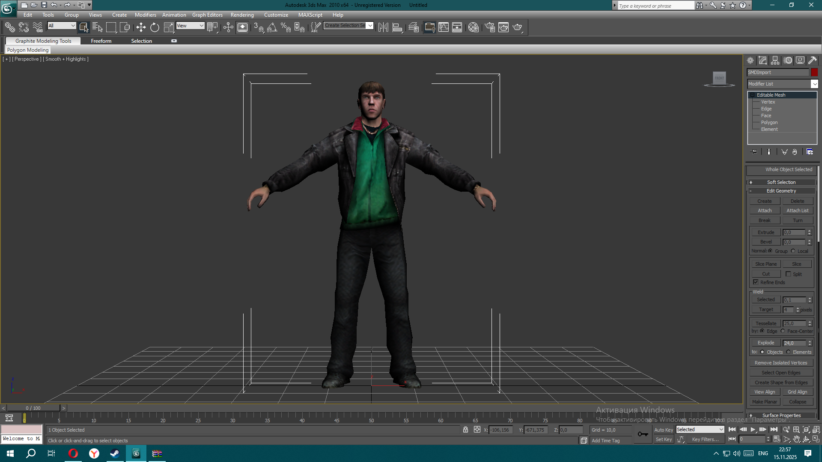Click the Attach List button

pyautogui.click(x=797, y=210)
